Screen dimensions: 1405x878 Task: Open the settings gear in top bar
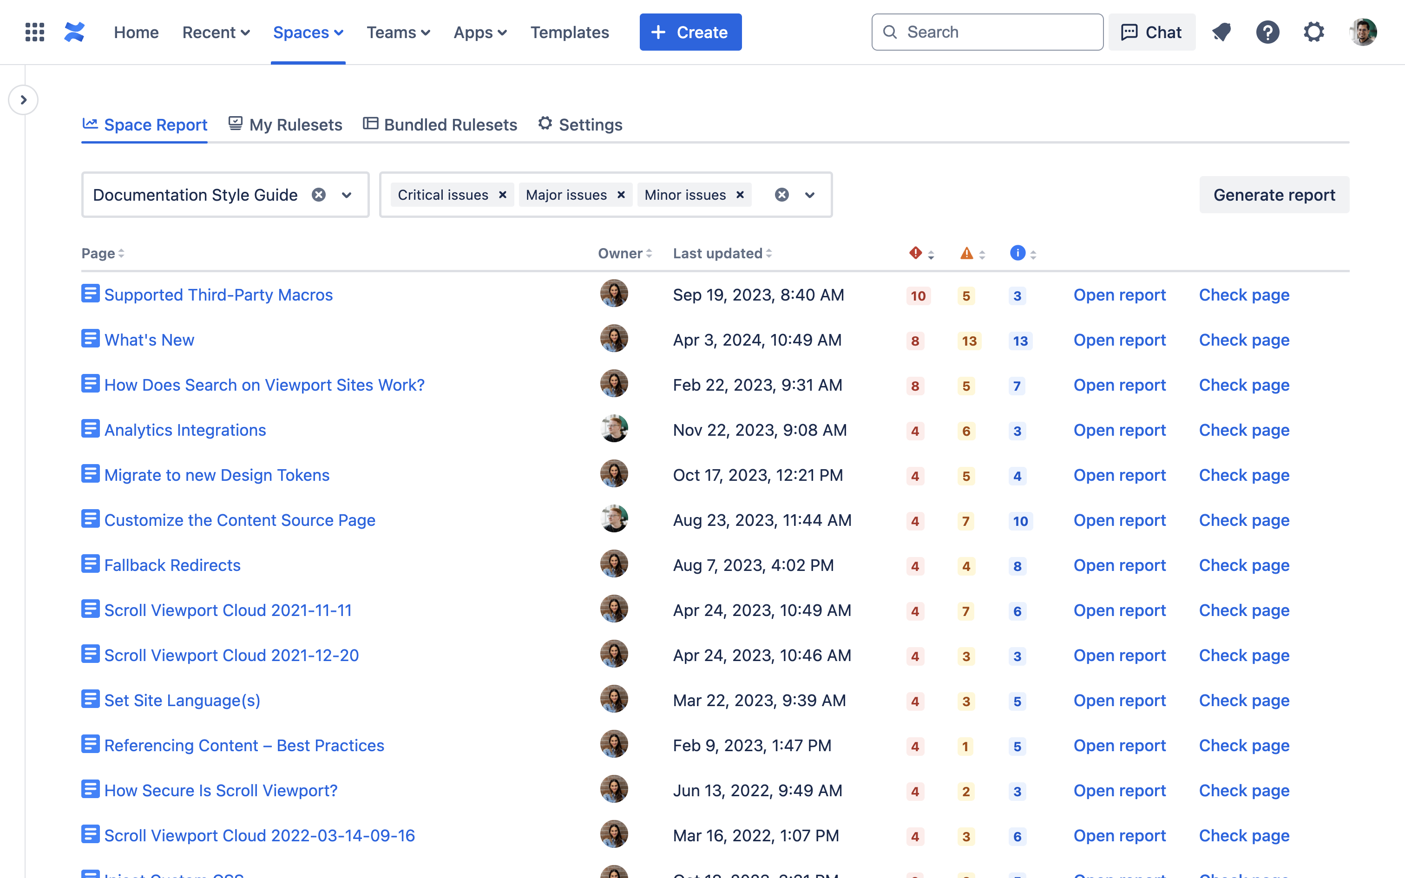(x=1314, y=32)
